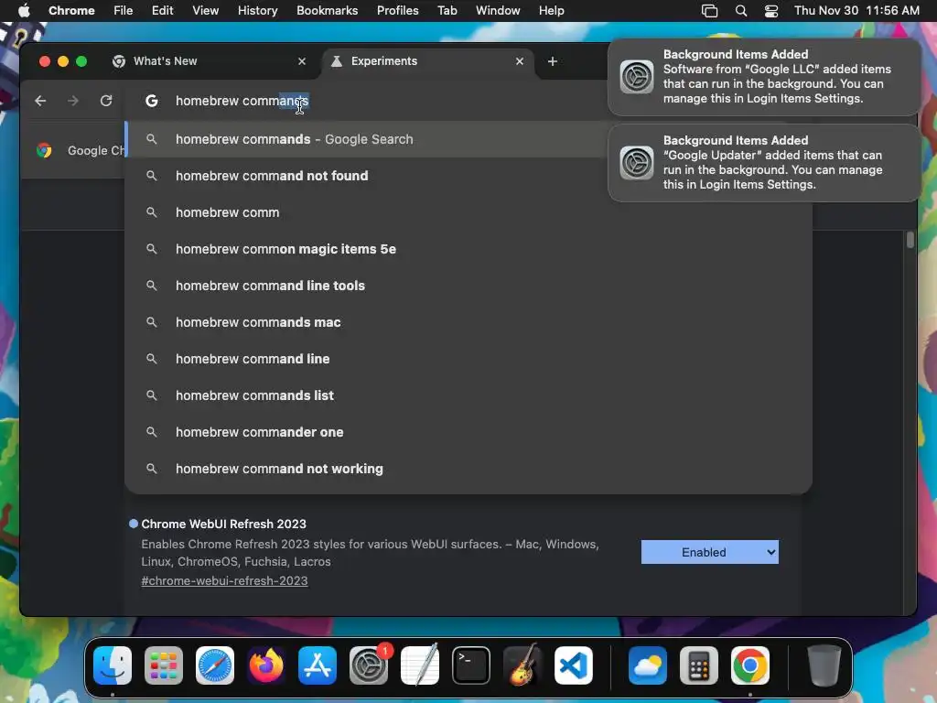This screenshot has width=937, height=703.
Task: Choose 'homebrew command not working' suggestion
Action: [468, 469]
